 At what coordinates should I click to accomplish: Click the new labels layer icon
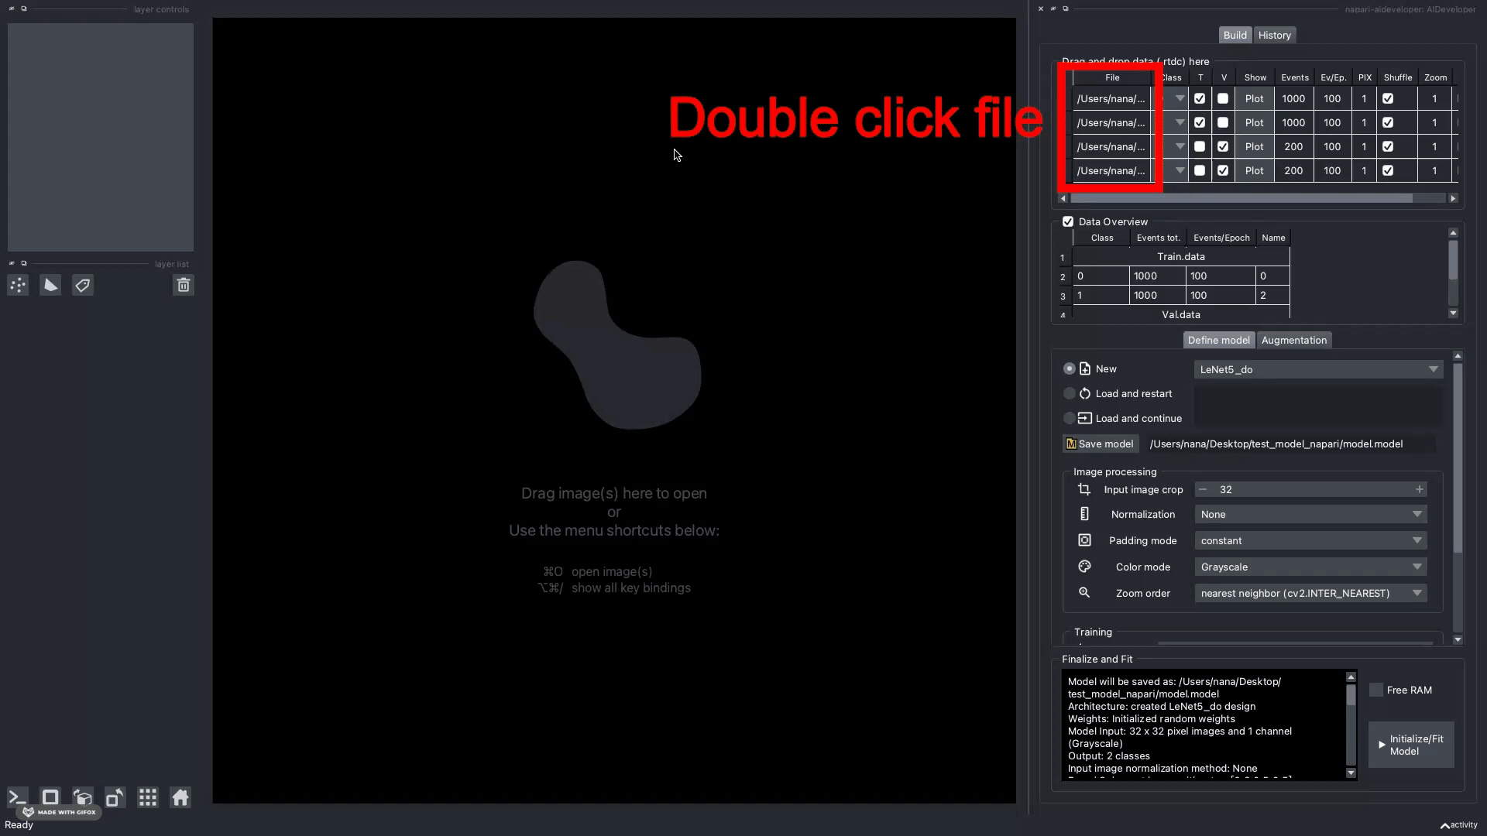coord(83,286)
